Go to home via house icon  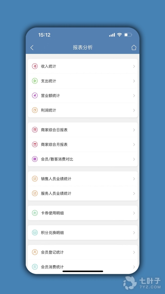[x=134, y=48]
